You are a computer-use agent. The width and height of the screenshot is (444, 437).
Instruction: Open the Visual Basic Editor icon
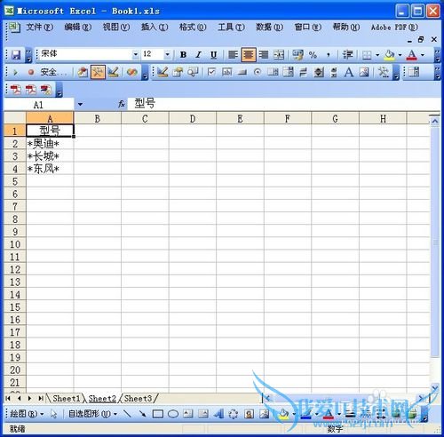83,72
